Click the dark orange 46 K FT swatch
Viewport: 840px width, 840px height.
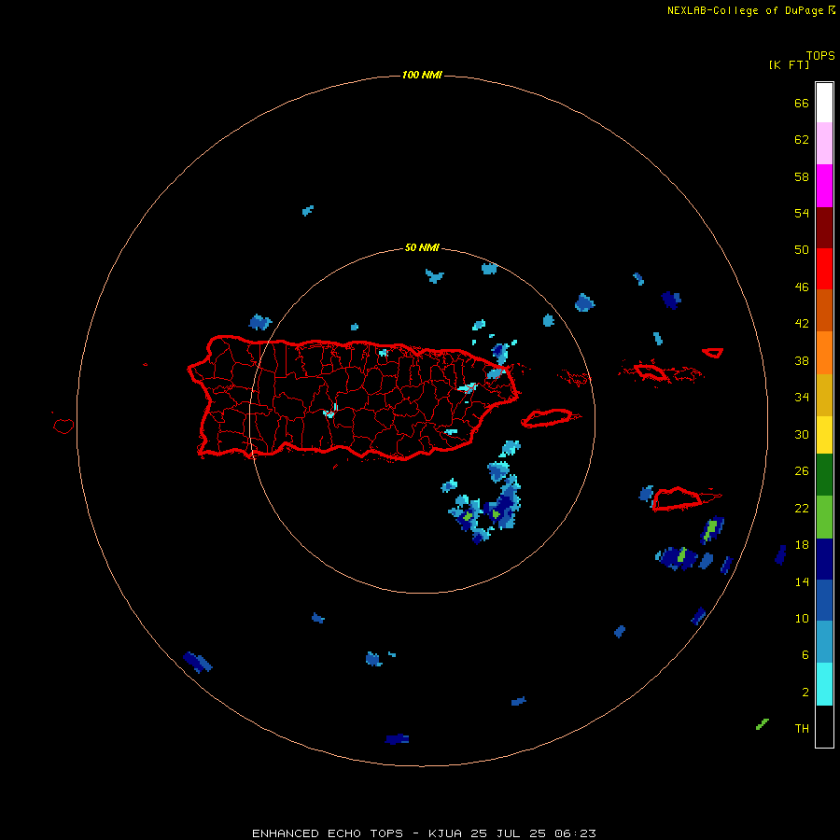[x=824, y=311]
